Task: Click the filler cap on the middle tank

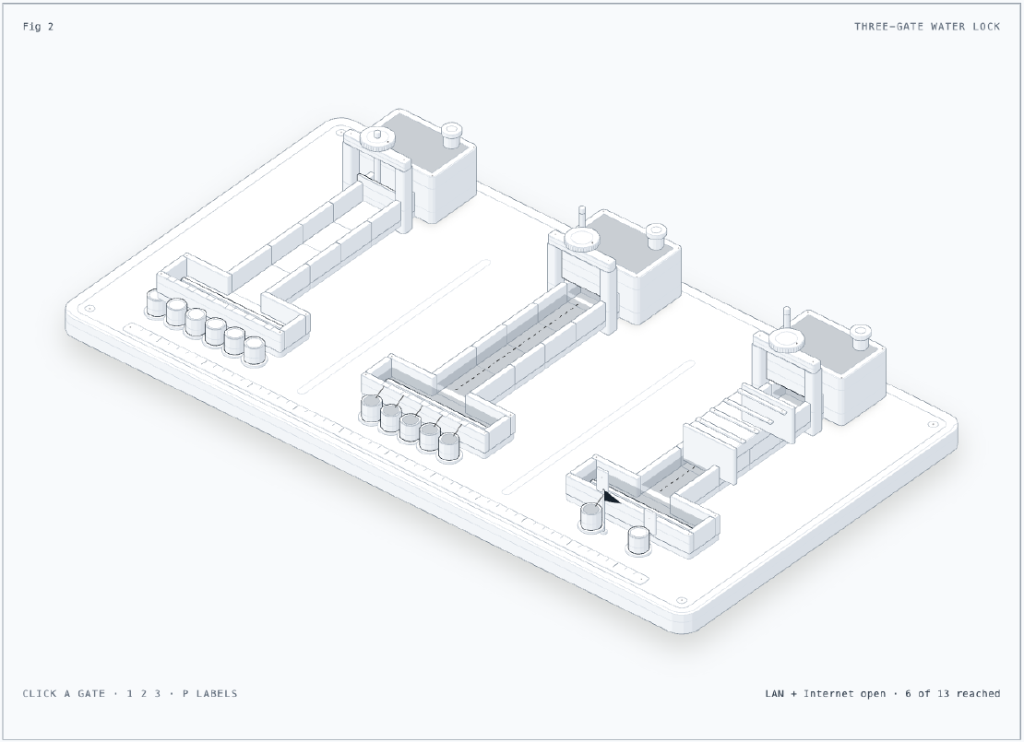Action: point(656,236)
